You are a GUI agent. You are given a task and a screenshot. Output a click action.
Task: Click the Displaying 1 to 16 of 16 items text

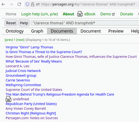48,40
